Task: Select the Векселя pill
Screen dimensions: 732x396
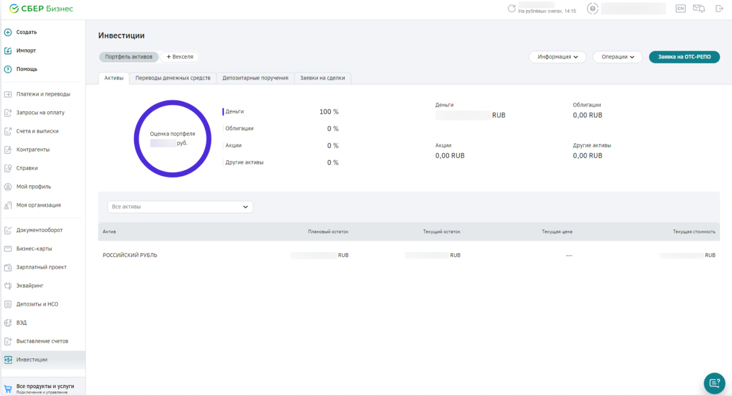Action: coord(180,57)
